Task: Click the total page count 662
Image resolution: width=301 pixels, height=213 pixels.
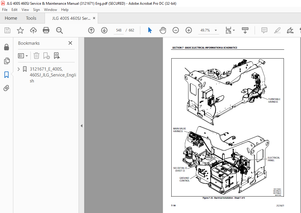Action: click(x=131, y=30)
